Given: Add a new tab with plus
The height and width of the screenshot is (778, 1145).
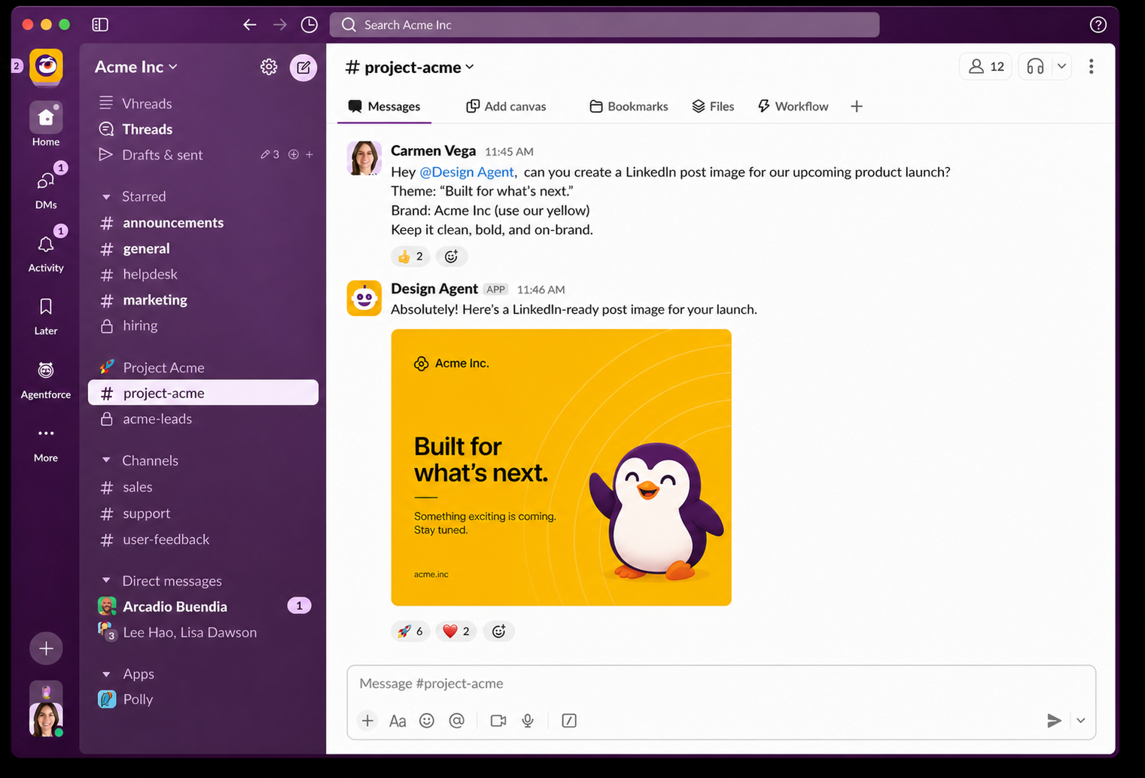Looking at the screenshot, I should (857, 107).
